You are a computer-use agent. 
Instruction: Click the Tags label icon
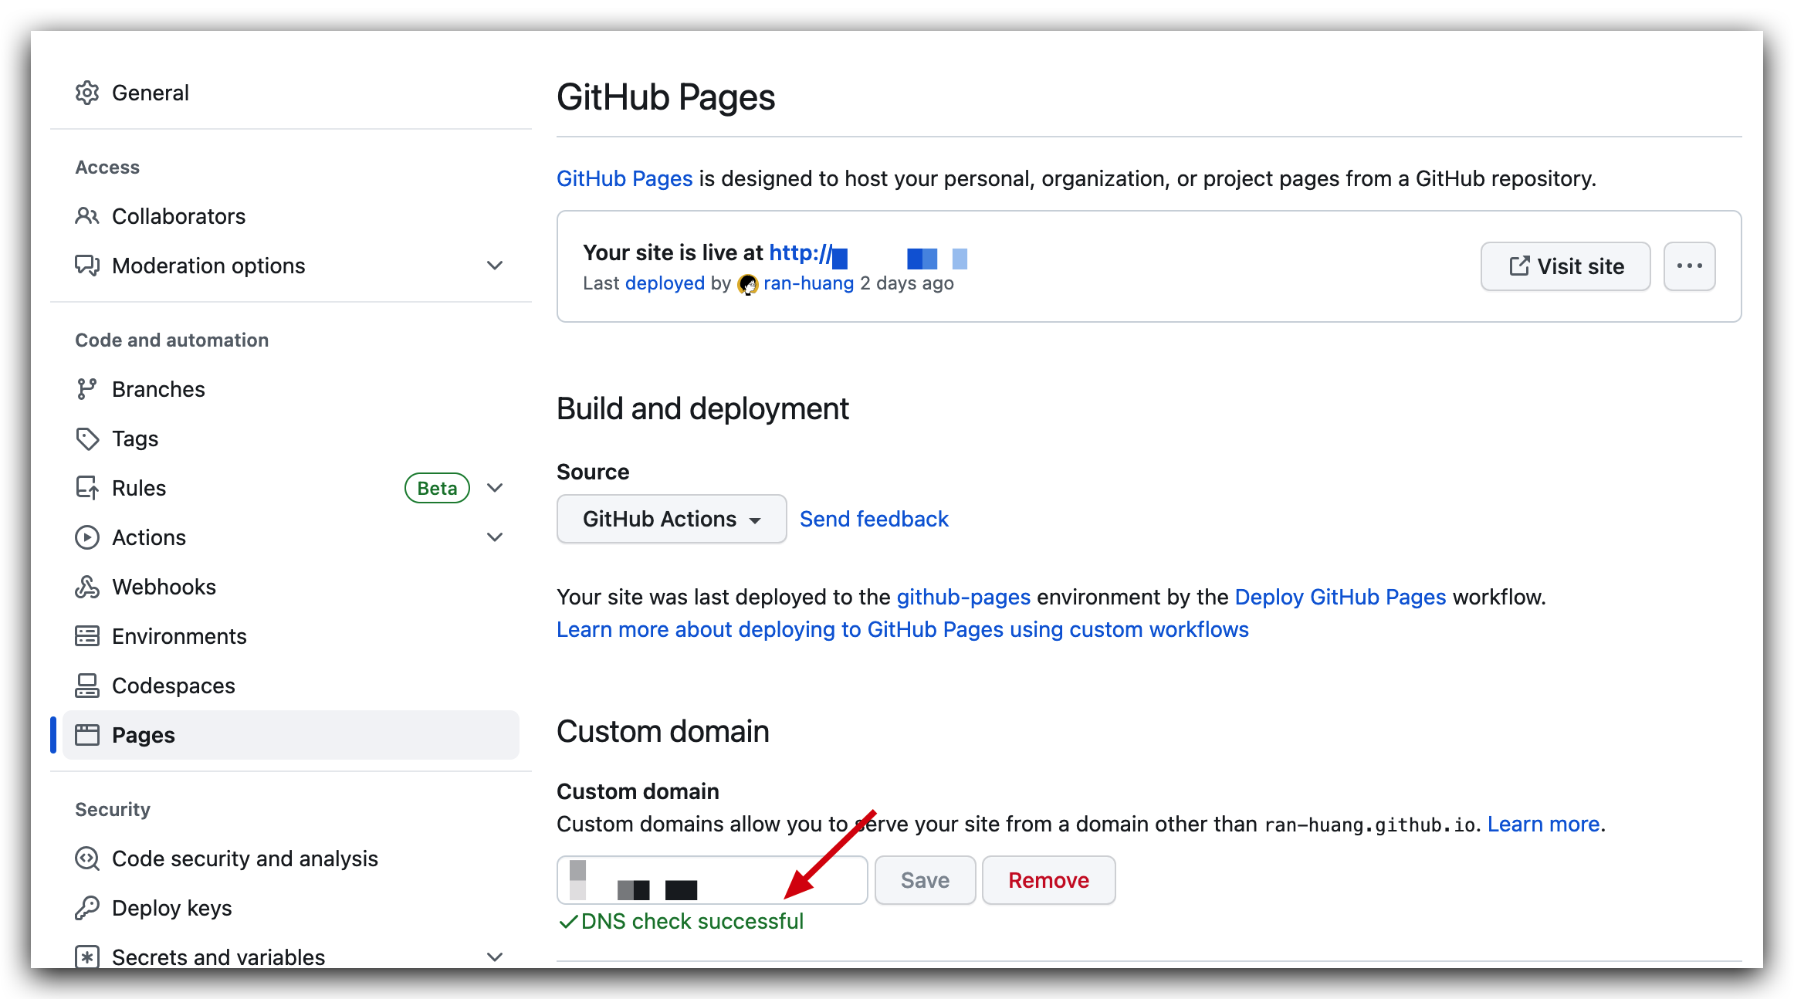(x=87, y=439)
